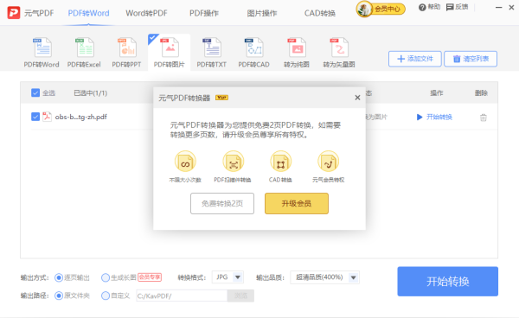Viewport: 519px width, 318px height.
Task: Click the PDF扫描件转换 feature icon
Action: 233,162
